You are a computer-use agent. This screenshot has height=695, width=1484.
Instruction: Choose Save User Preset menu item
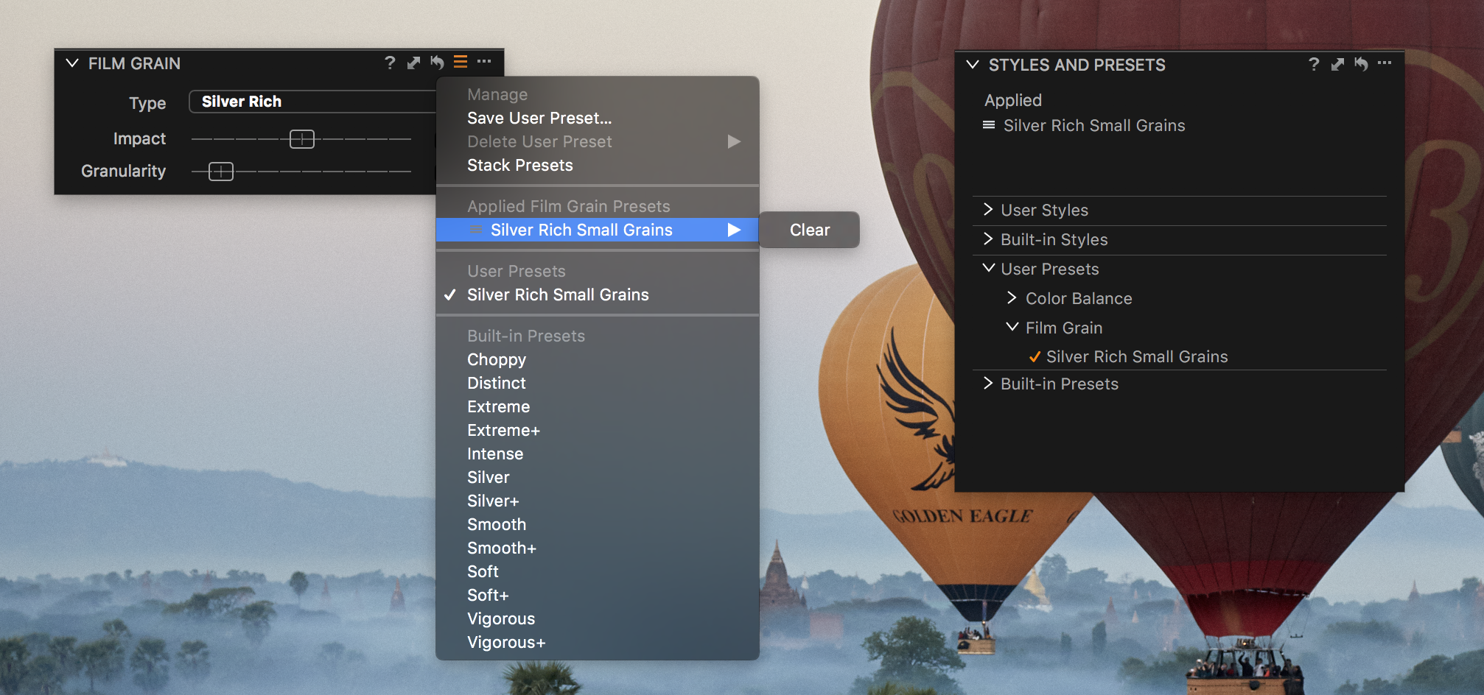[x=539, y=118]
